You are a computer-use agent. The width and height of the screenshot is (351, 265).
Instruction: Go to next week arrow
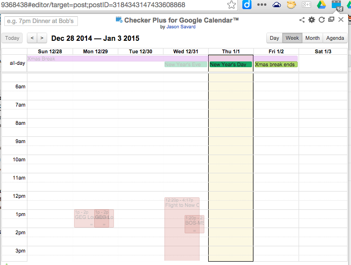tap(42, 38)
